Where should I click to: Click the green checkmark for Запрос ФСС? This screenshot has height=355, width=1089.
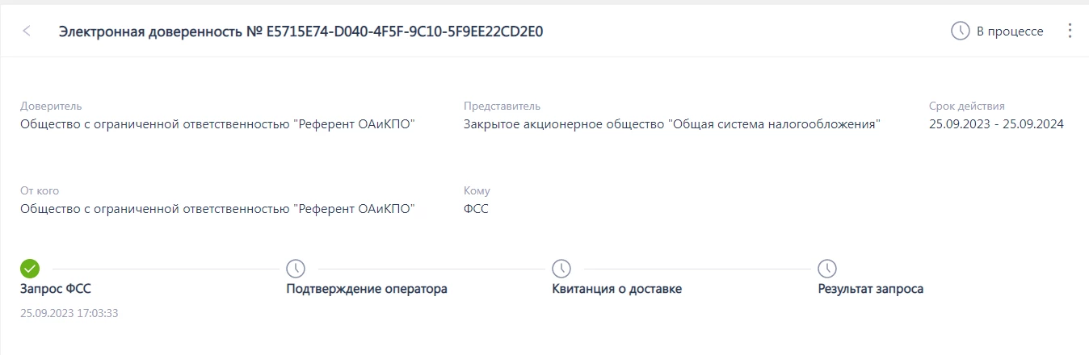30,268
